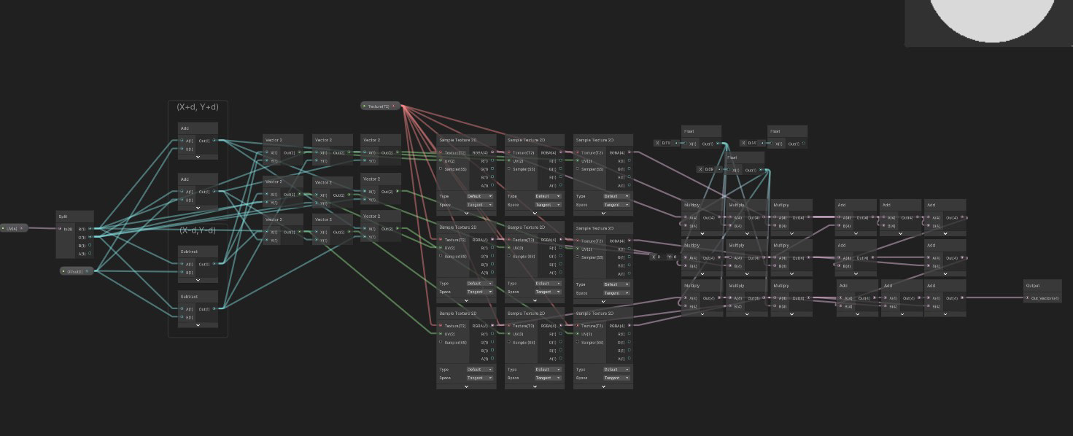Open Space dropdown of top-left Sample Texture 2D
1073x436 pixels.
tap(480, 205)
